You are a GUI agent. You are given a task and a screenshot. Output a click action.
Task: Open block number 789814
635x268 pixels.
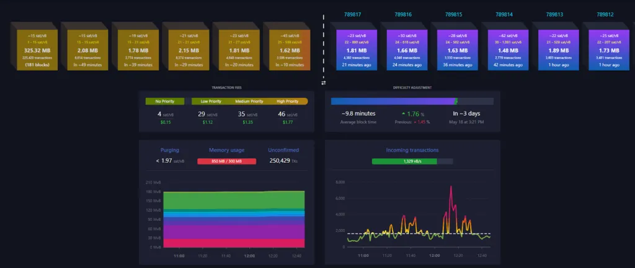click(504, 15)
